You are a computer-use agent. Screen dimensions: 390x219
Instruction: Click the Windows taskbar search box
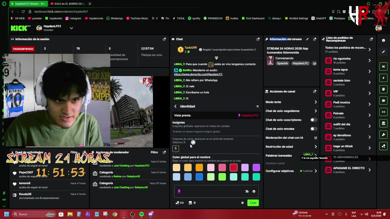click(x=34, y=214)
